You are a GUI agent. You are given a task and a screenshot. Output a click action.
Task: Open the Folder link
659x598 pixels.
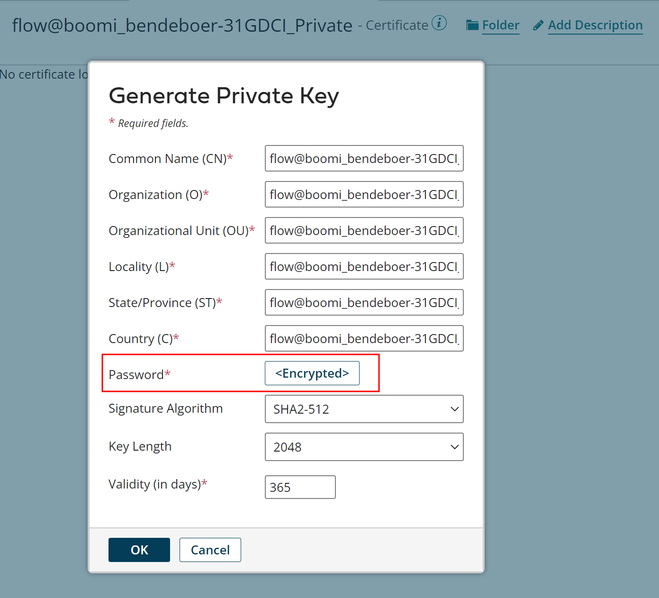click(x=501, y=25)
